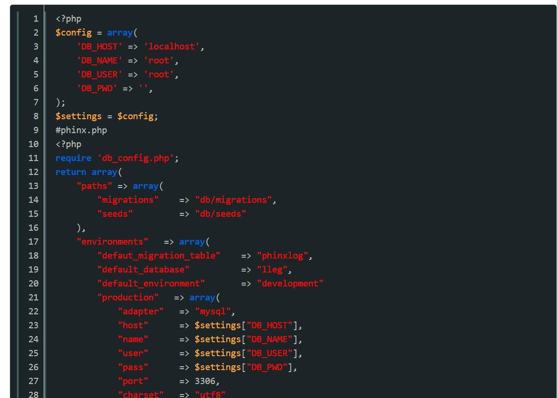This screenshot has height=398, width=557.
Task: Click the #phinx.php comment
Action: (81, 130)
